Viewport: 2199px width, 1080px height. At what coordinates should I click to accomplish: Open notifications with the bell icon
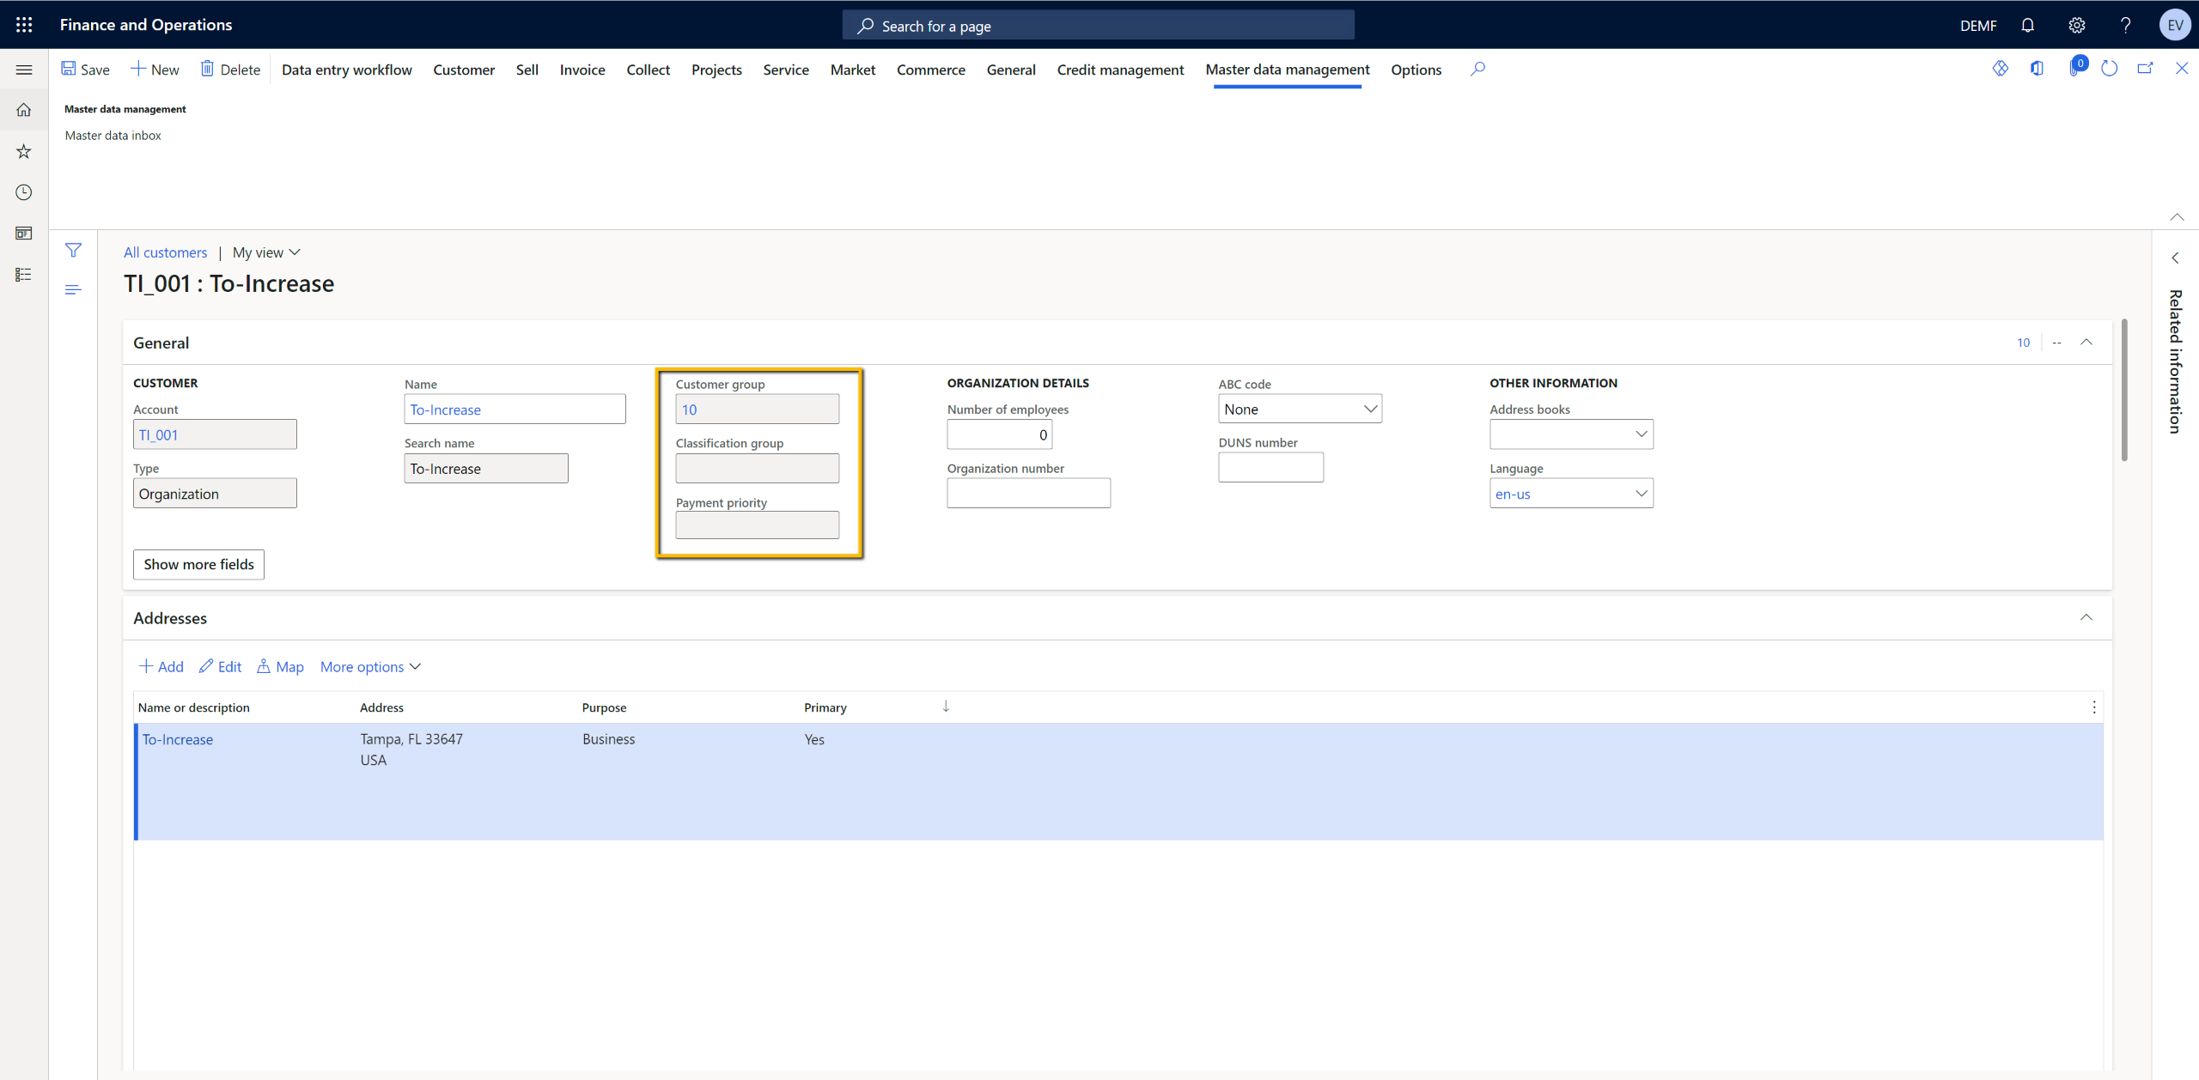pos(2028,24)
